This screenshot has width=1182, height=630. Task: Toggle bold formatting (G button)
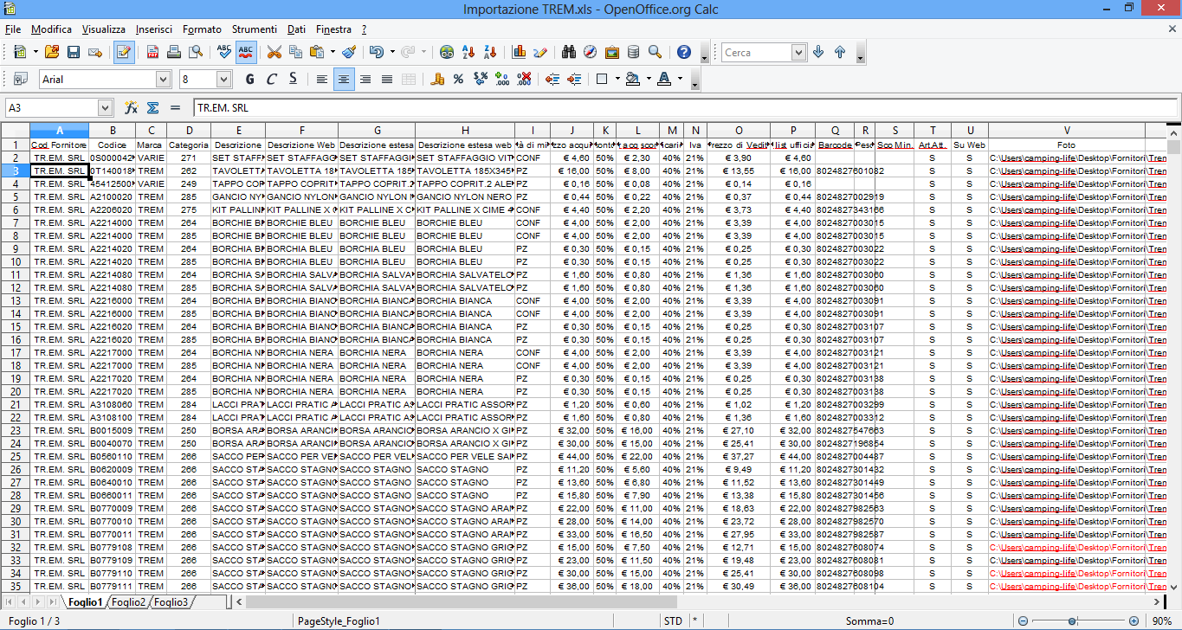click(x=249, y=80)
